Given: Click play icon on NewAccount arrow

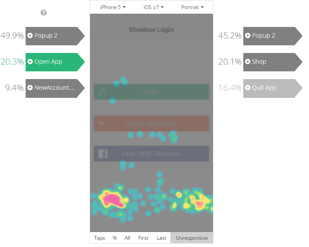Looking at the screenshot, I should [30, 88].
